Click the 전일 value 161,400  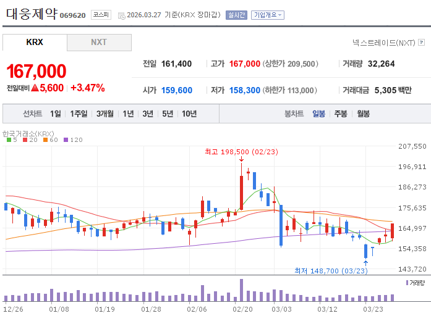176,64
